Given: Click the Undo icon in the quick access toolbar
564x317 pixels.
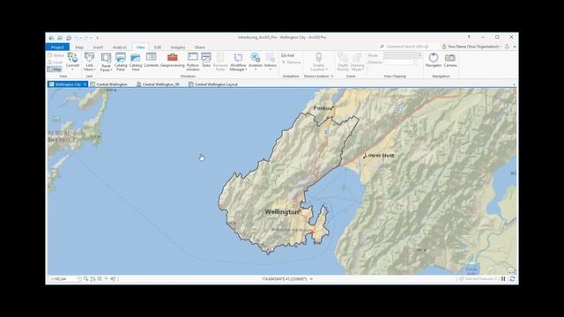Looking at the screenshot, I should click(77, 38).
